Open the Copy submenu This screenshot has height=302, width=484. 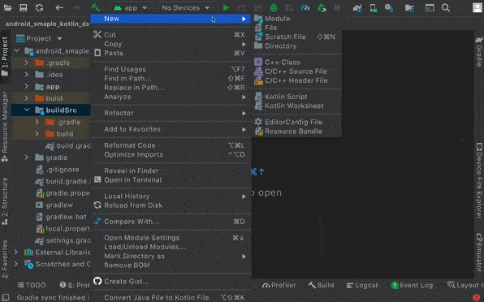(x=171, y=44)
